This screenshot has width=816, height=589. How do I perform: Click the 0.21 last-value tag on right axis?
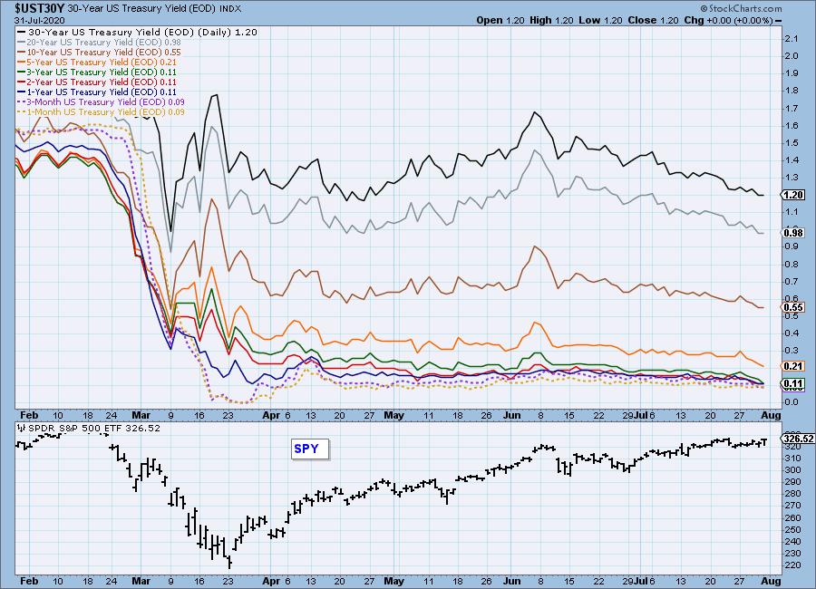point(793,366)
